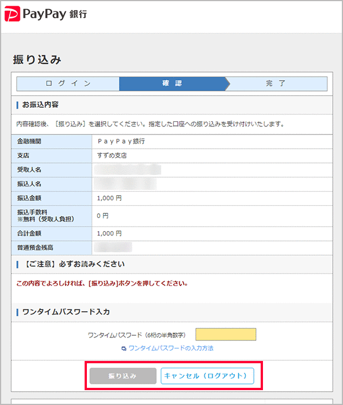Click the PayPay 銀行 logo
Image resolution: width=343 pixels, height=405 pixels.
pyautogui.click(x=46, y=14)
